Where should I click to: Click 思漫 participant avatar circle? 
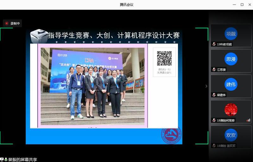point(231,59)
